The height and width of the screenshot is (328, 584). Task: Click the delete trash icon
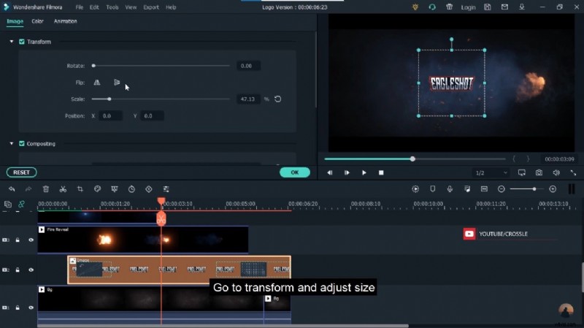pyautogui.click(x=46, y=189)
